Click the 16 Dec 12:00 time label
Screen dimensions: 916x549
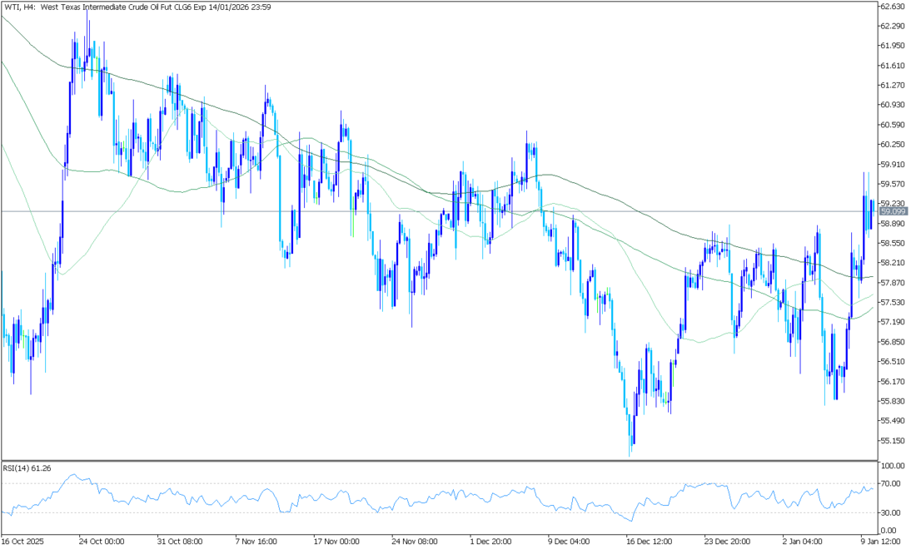tap(650, 541)
